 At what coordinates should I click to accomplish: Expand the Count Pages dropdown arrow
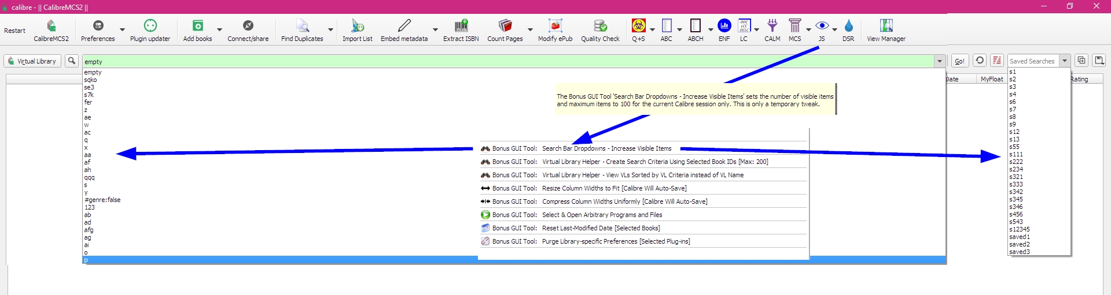pyautogui.click(x=530, y=29)
